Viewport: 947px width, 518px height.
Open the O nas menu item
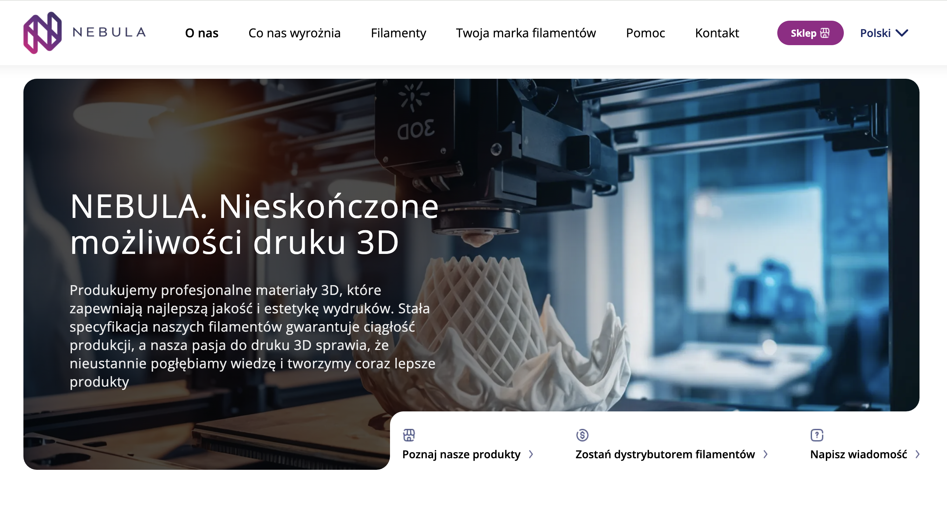click(x=202, y=33)
